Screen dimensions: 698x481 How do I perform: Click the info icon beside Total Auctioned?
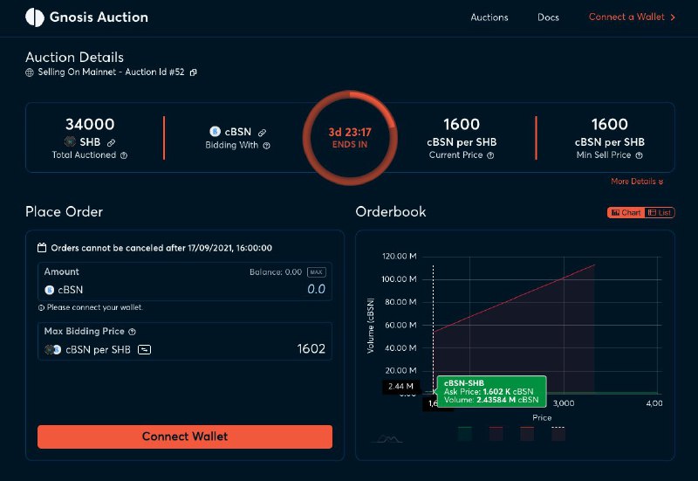point(124,155)
